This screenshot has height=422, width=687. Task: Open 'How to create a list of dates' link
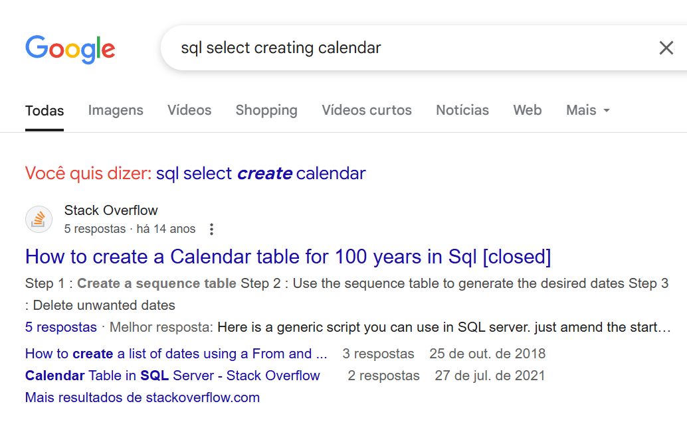point(176,354)
